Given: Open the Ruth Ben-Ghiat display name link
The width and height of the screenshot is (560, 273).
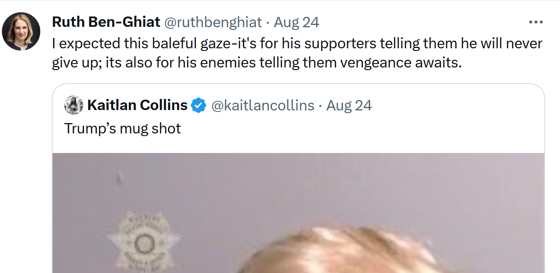Looking at the screenshot, I should (106, 22).
